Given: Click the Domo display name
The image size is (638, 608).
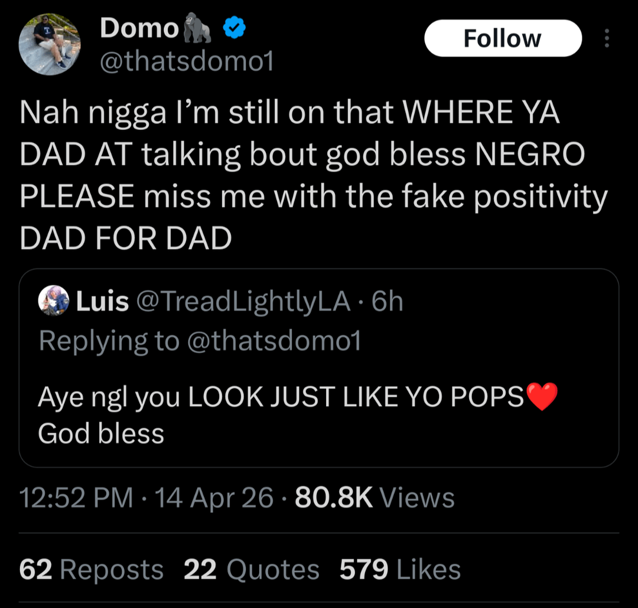Looking at the screenshot, I should 139,28.
